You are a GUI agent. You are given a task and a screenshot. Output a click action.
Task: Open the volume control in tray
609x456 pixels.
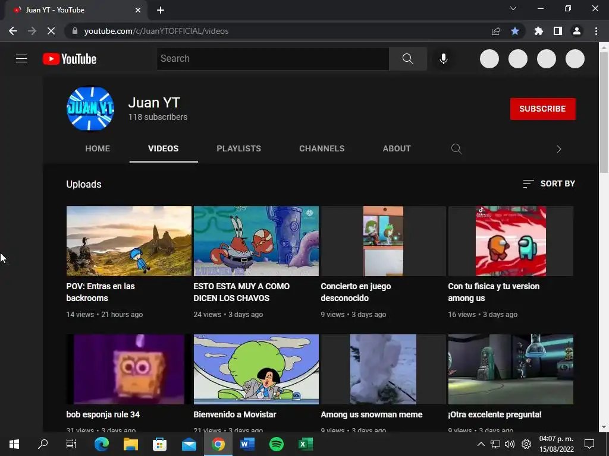click(x=510, y=444)
